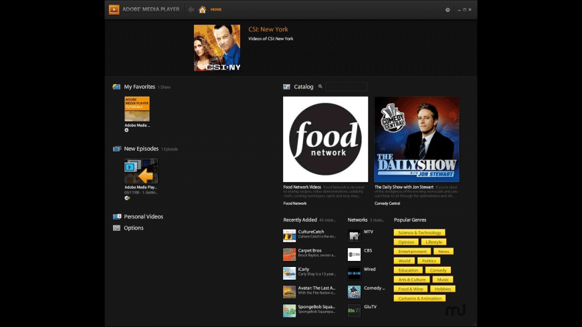
Task: Open the iCarly thumbnail icon
Action: point(290,274)
